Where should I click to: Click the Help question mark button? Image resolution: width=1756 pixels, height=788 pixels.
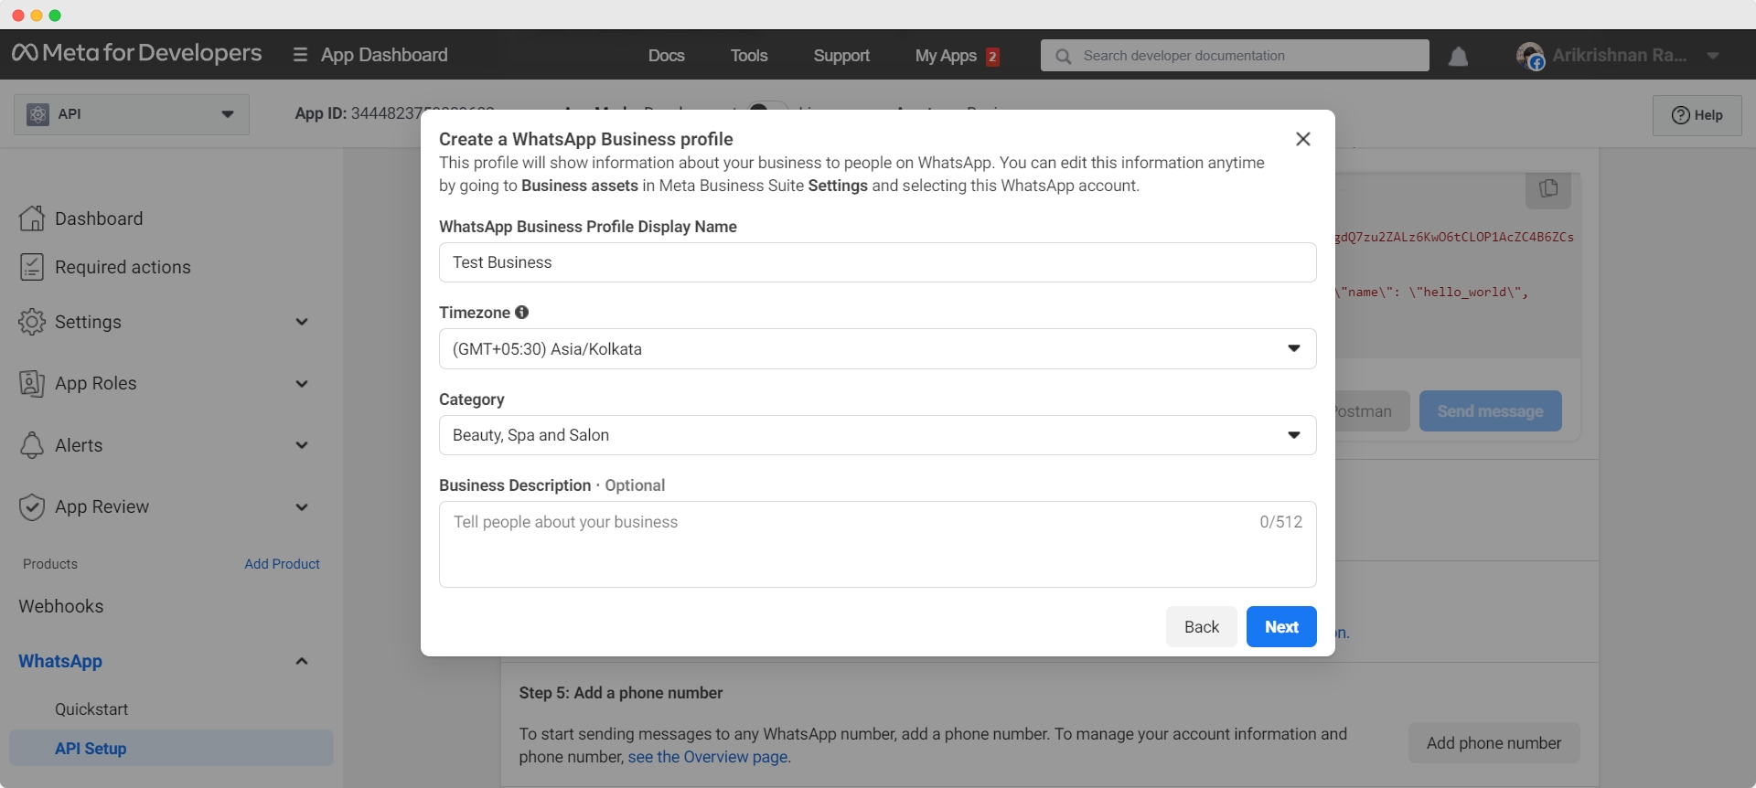[1697, 115]
